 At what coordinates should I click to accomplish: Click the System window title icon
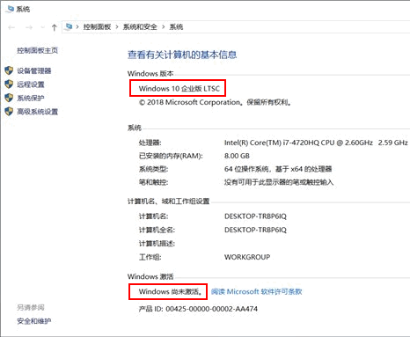(x=10, y=9)
